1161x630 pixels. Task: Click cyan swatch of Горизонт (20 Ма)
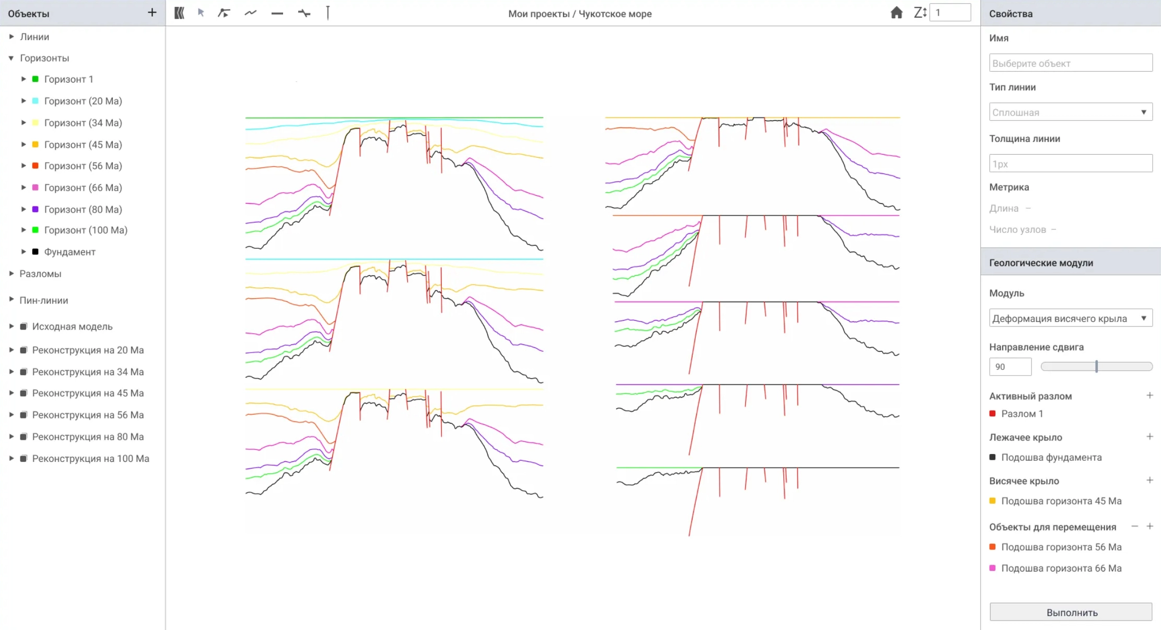[36, 101]
